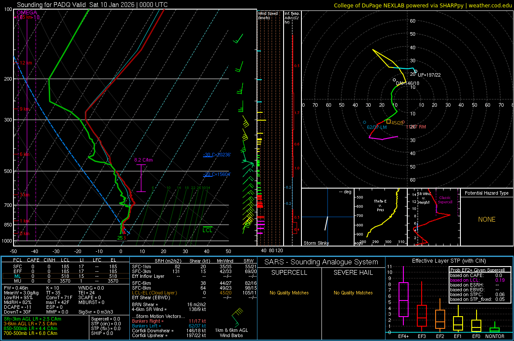Open the weather.cod.edu NEXLAB credit text
This screenshot has height=341, width=514.
tap(423, 5)
